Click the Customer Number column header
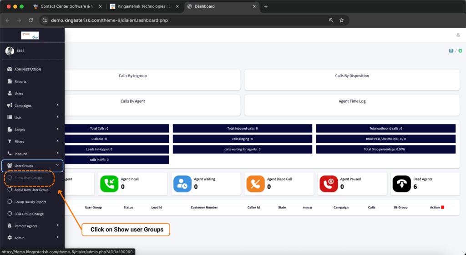 pos(204,207)
